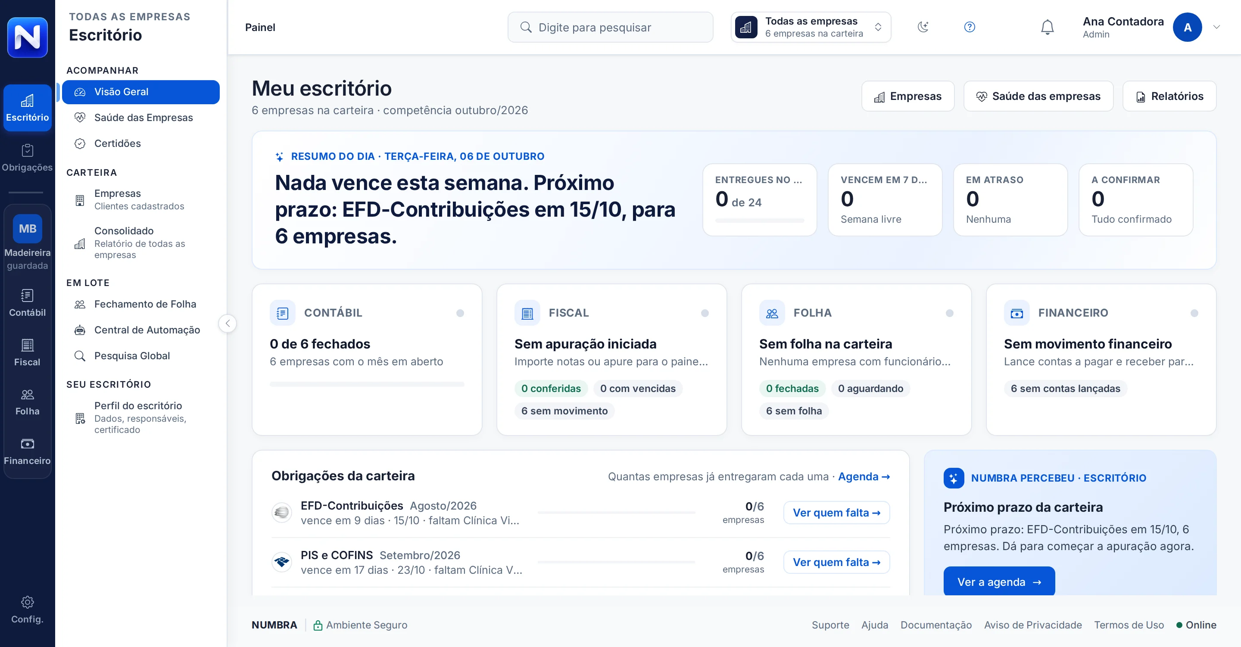Viewport: 1241px width, 647px height.
Task: Open the Financeiro module in the rail
Action: tap(28, 451)
